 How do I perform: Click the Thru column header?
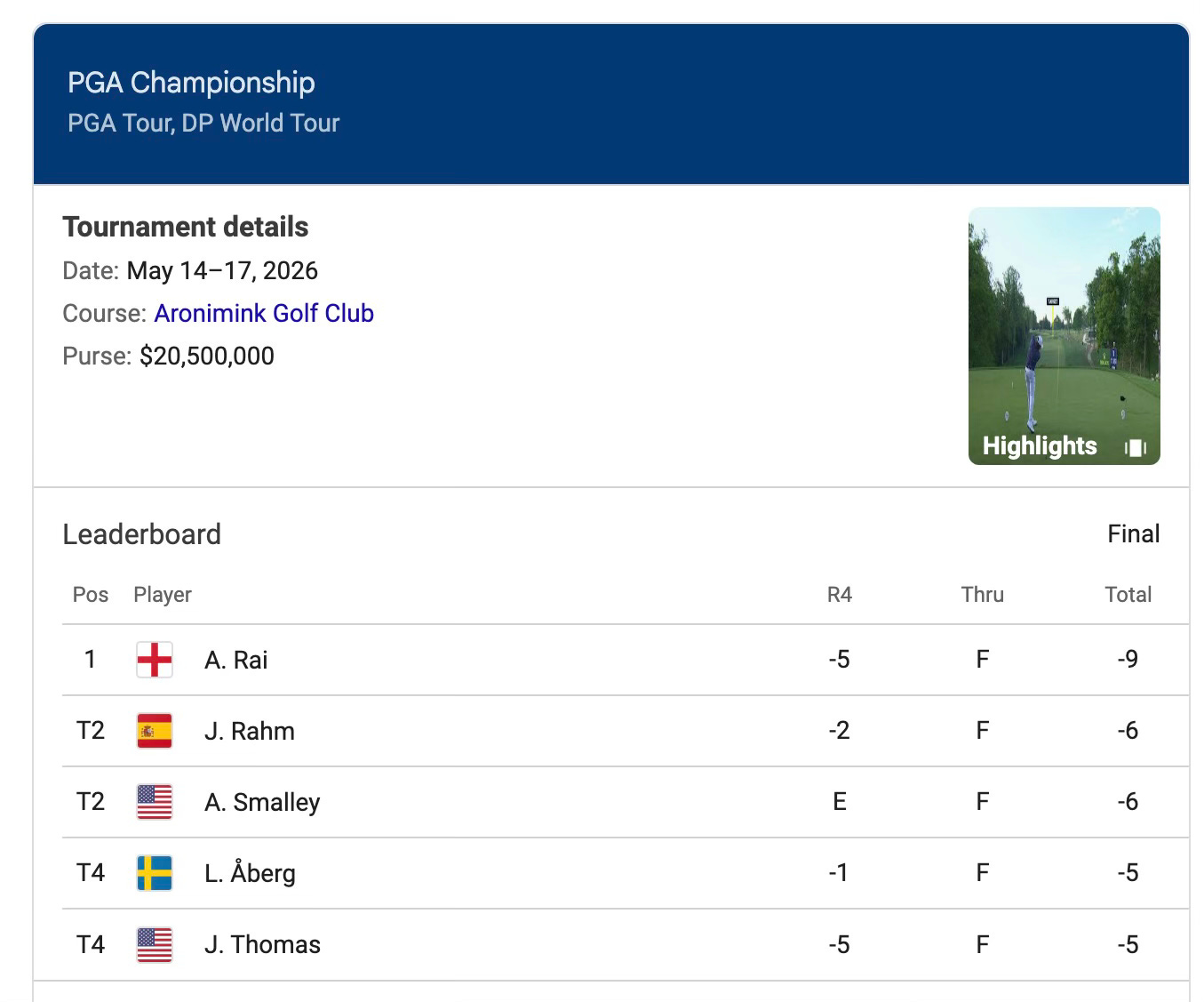point(982,595)
